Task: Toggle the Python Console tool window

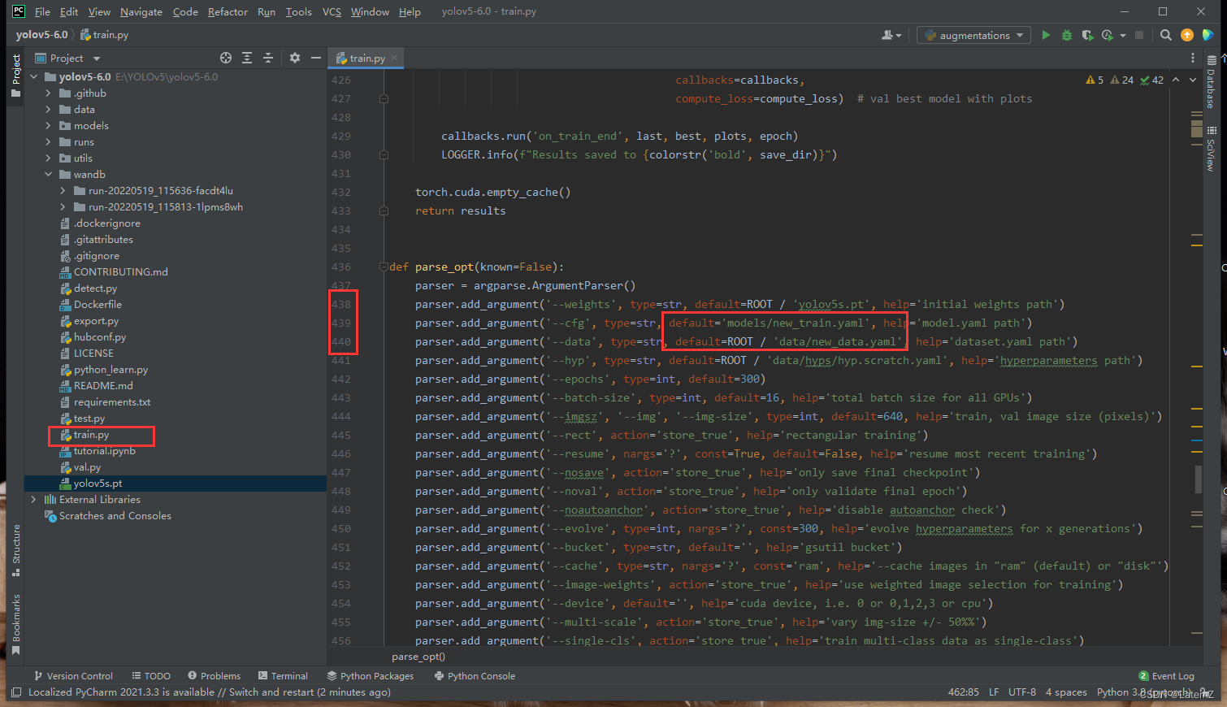Action: click(x=475, y=676)
